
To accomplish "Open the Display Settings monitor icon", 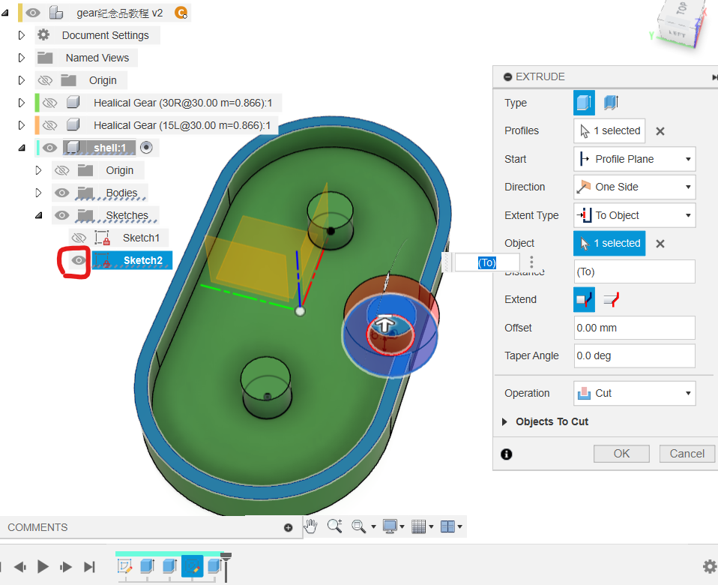I will pyautogui.click(x=390, y=526).
